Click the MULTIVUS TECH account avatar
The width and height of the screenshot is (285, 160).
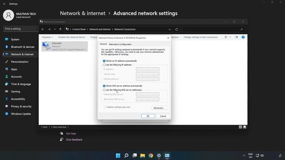pyautogui.click(x=8, y=15)
